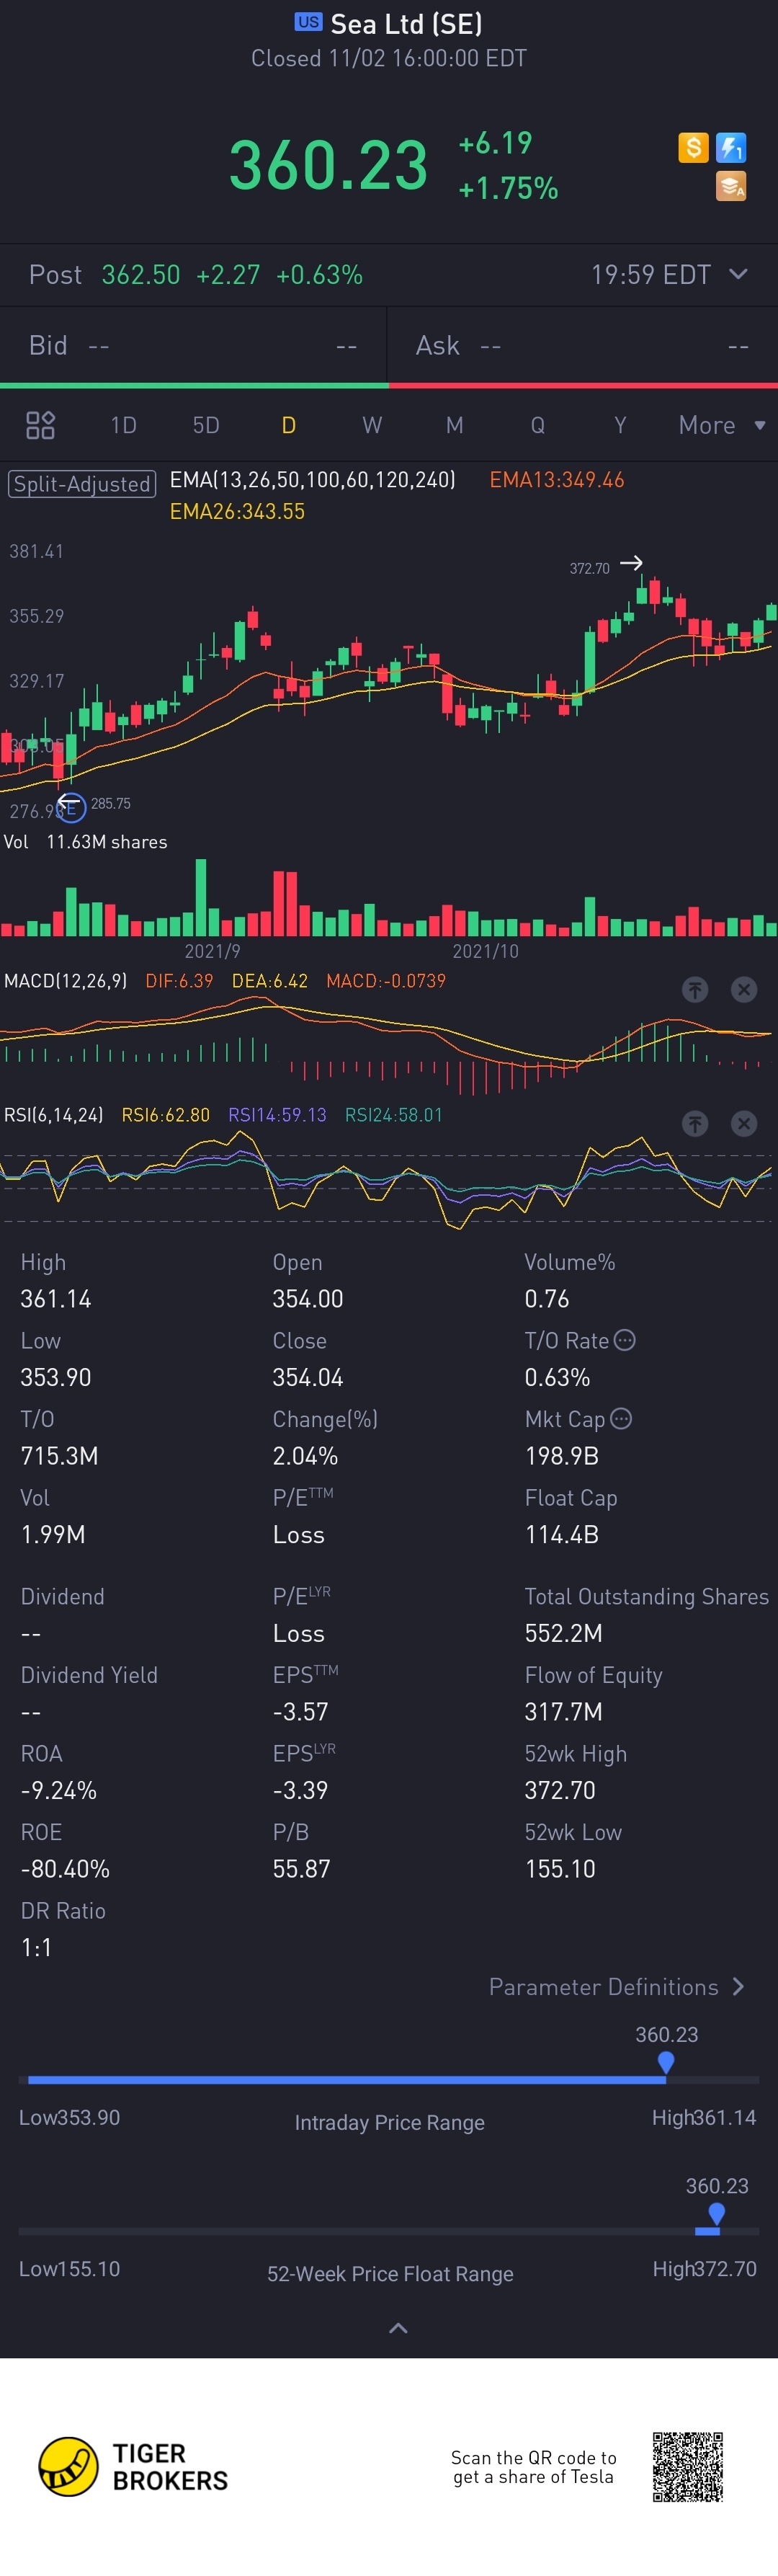
Task: Tap the Post market price 362.50
Action: pos(141,275)
